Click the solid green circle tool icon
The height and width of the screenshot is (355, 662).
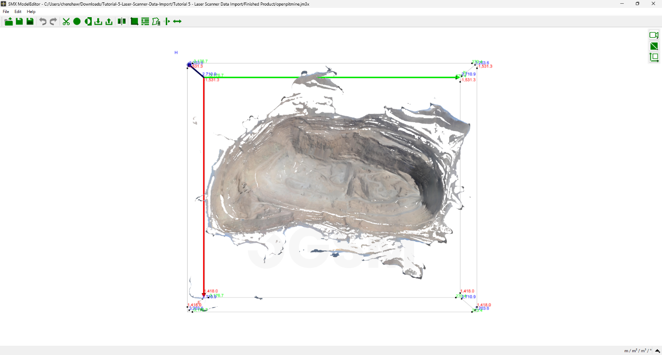point(77,21)
